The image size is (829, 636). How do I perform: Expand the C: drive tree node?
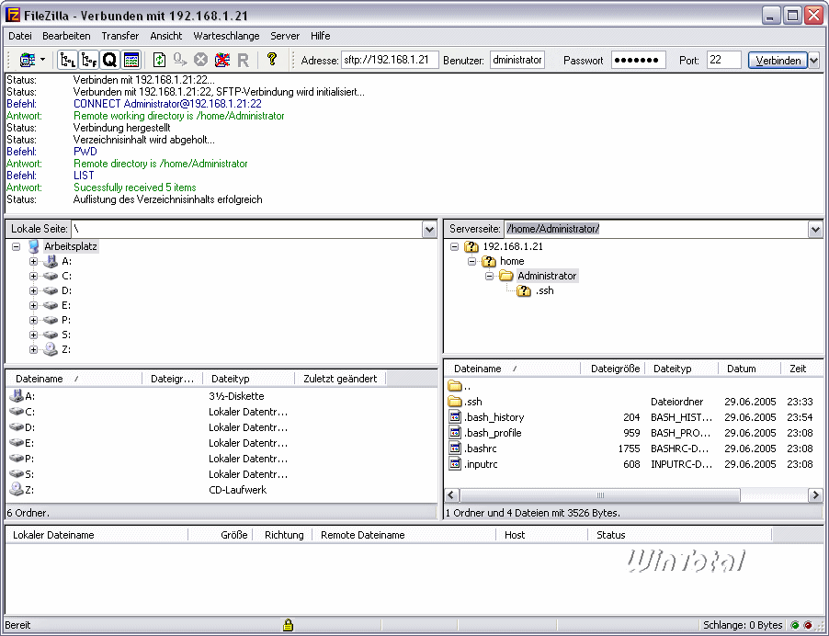coord(34,276)
